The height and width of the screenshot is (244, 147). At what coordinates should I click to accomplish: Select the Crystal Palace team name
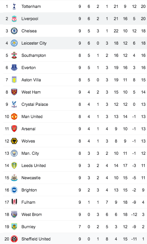(35, 104)
